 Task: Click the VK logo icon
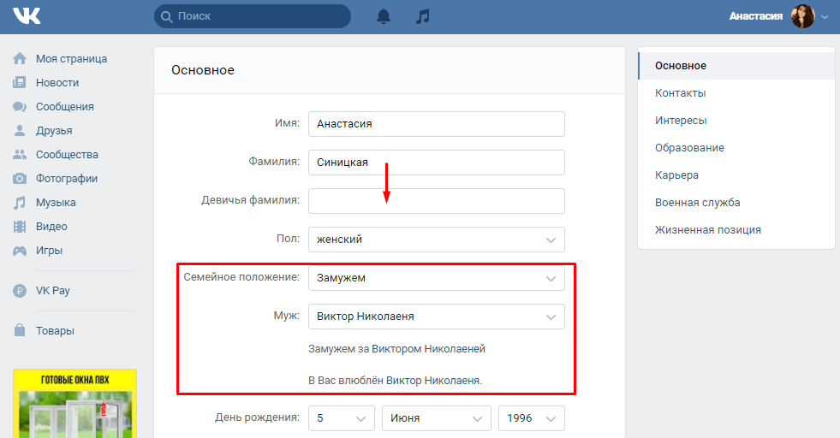(x=27, y=16)
